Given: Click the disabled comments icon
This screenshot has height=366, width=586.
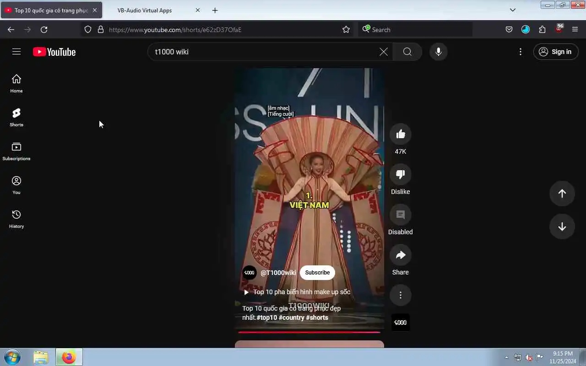Looking at the screenshot, I should pyautogui.click(x=401, y=215).
